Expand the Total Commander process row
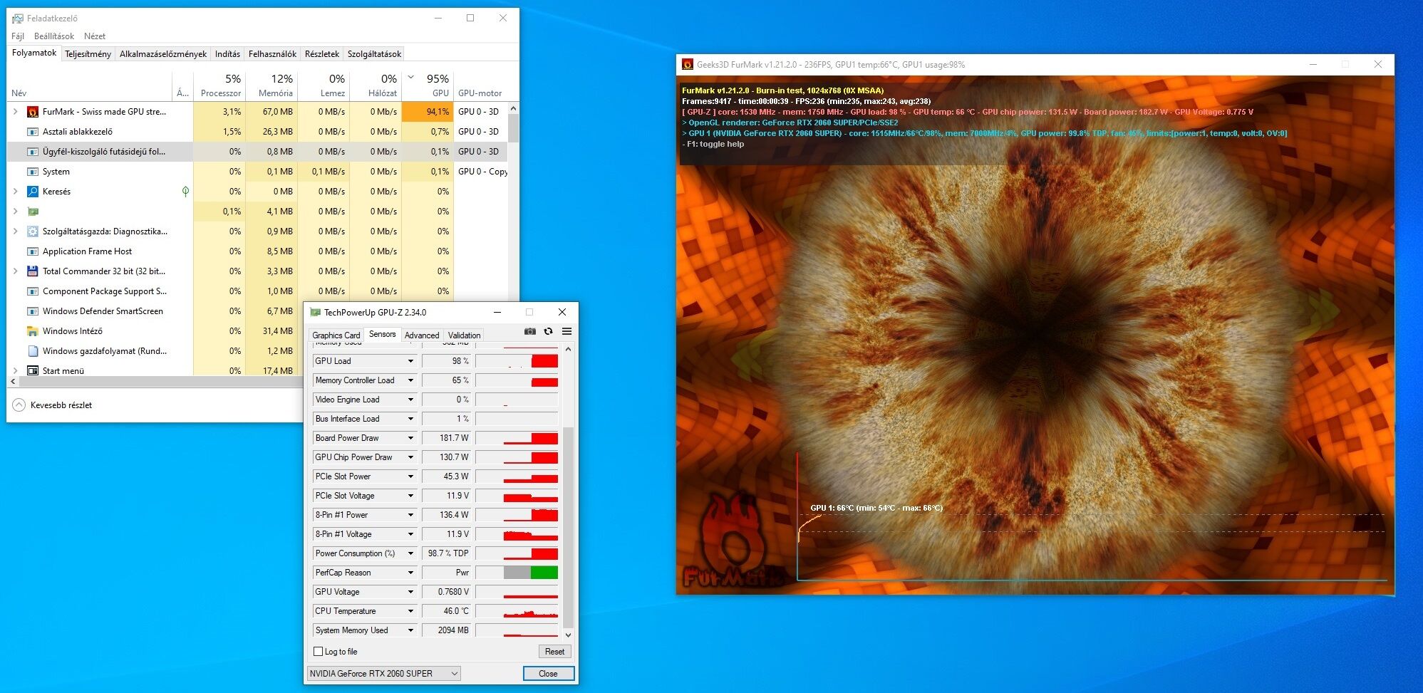The image size is (1423, 693). (x=16, y=271)
